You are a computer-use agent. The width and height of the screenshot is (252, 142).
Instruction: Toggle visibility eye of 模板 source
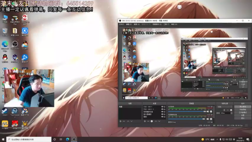pos(162,116)
